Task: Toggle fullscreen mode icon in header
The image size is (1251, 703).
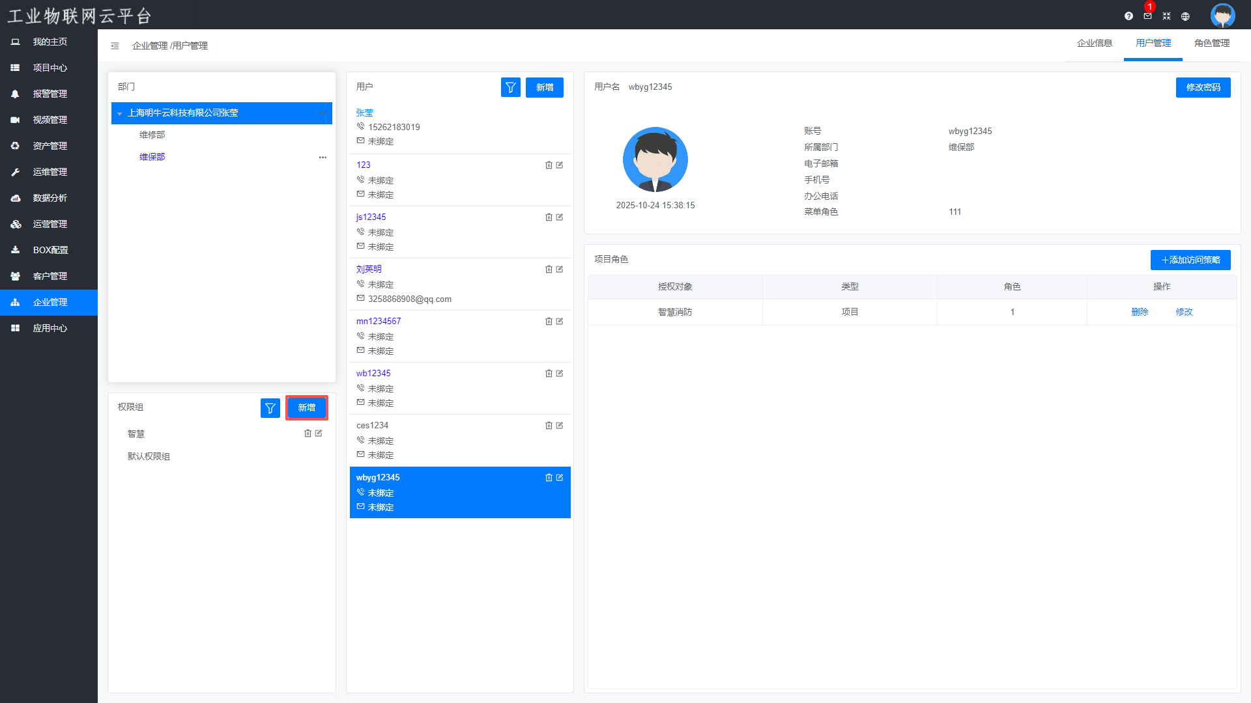Action: pyautogui.click(x=1166, y=16)
